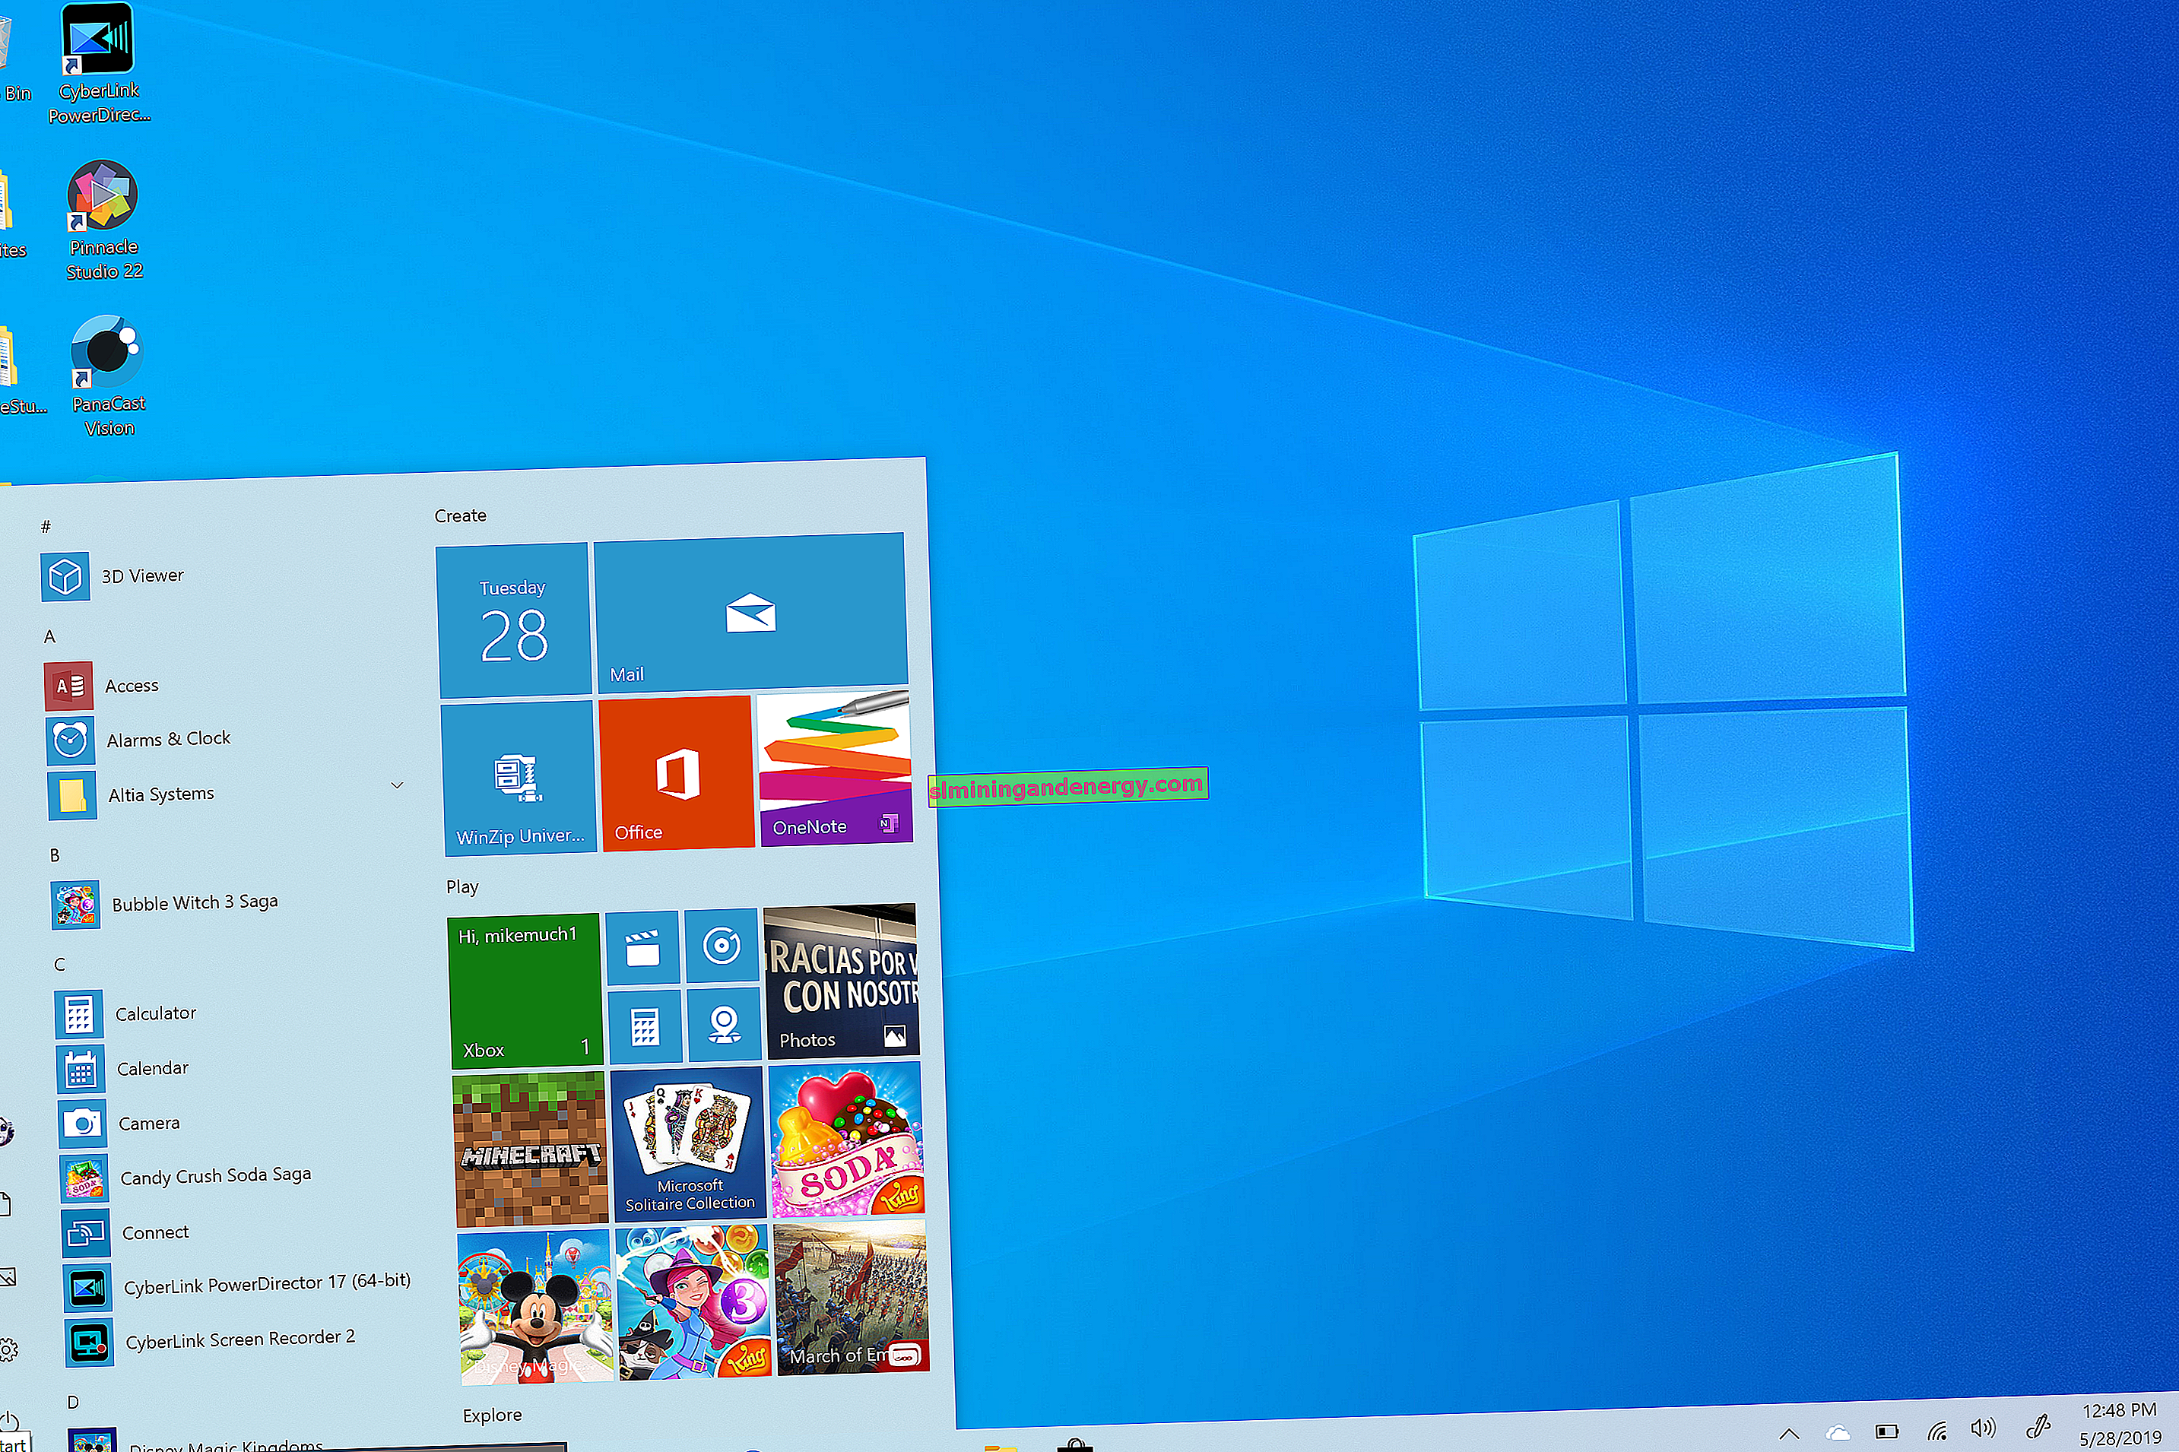The width and height of the screenshot is (2179, 1452).
Task: Select CyberLink PowerDirector desktop shortcut
Action: [99, 64]
